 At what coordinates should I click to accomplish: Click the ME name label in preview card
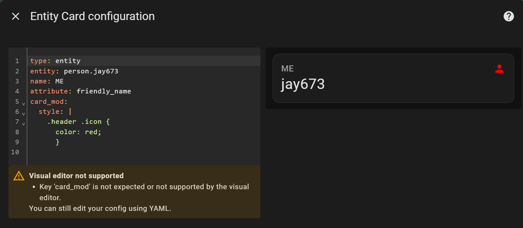(x=287, y=69)
